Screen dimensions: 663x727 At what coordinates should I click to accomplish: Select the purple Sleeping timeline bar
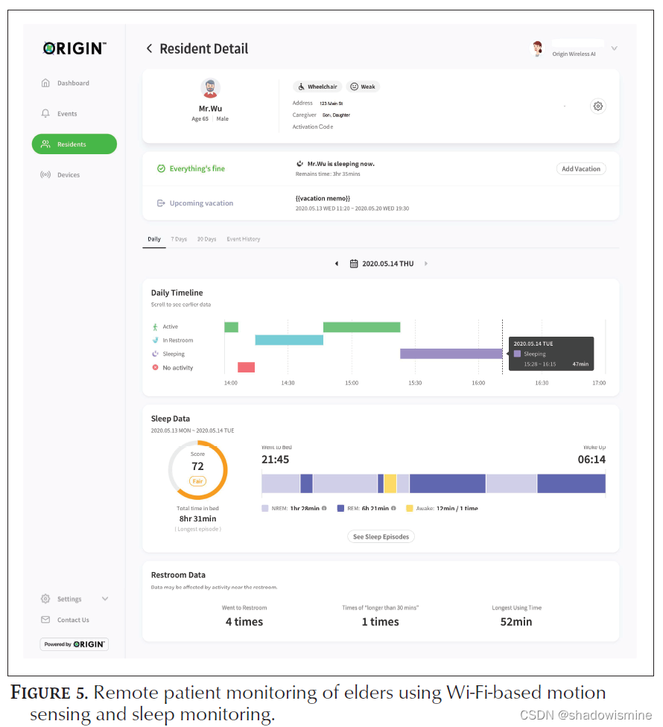coord(451,354)
